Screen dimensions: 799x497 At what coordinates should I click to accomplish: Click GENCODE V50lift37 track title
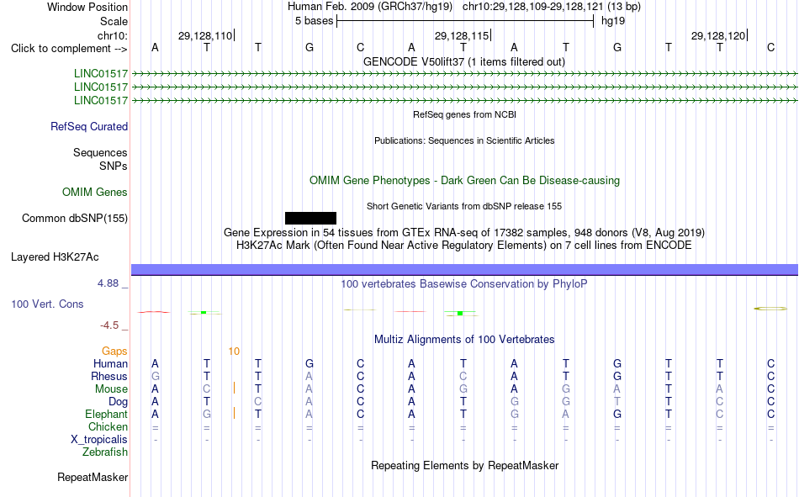tap(464, 61)
